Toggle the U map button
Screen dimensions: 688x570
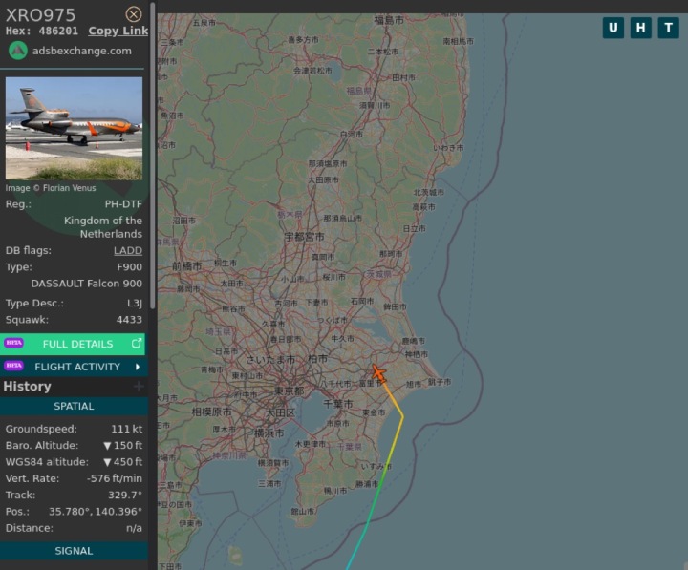[x=613, y=28]
